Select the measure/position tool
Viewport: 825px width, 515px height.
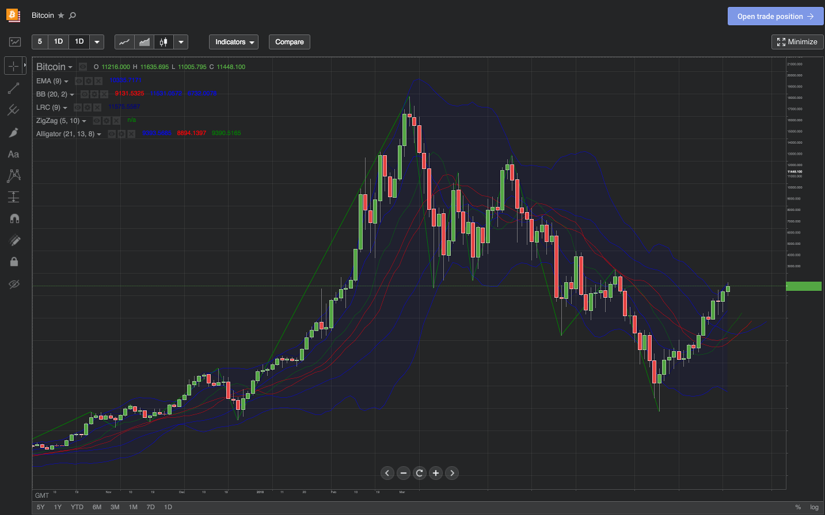pyautogui.click(x=14, y=197)
